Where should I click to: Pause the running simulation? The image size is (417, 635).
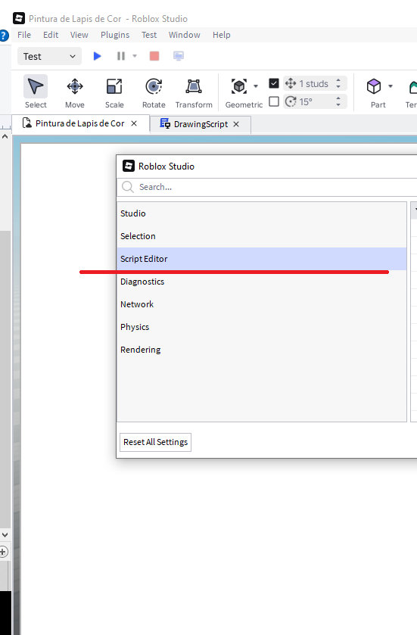click(x=120, y=56)
